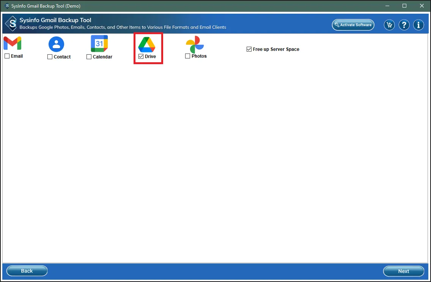Open the shopping cart purchase icon

click(x=389, y=25)
